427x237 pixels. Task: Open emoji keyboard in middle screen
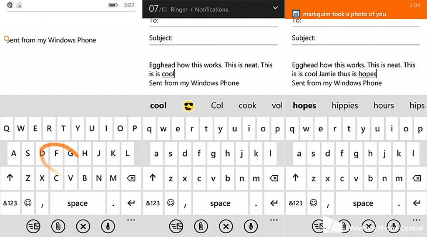point(171,203)
